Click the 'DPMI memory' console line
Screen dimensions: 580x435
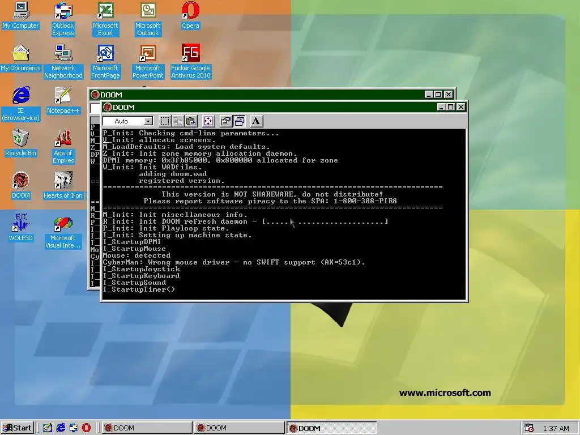220,160
